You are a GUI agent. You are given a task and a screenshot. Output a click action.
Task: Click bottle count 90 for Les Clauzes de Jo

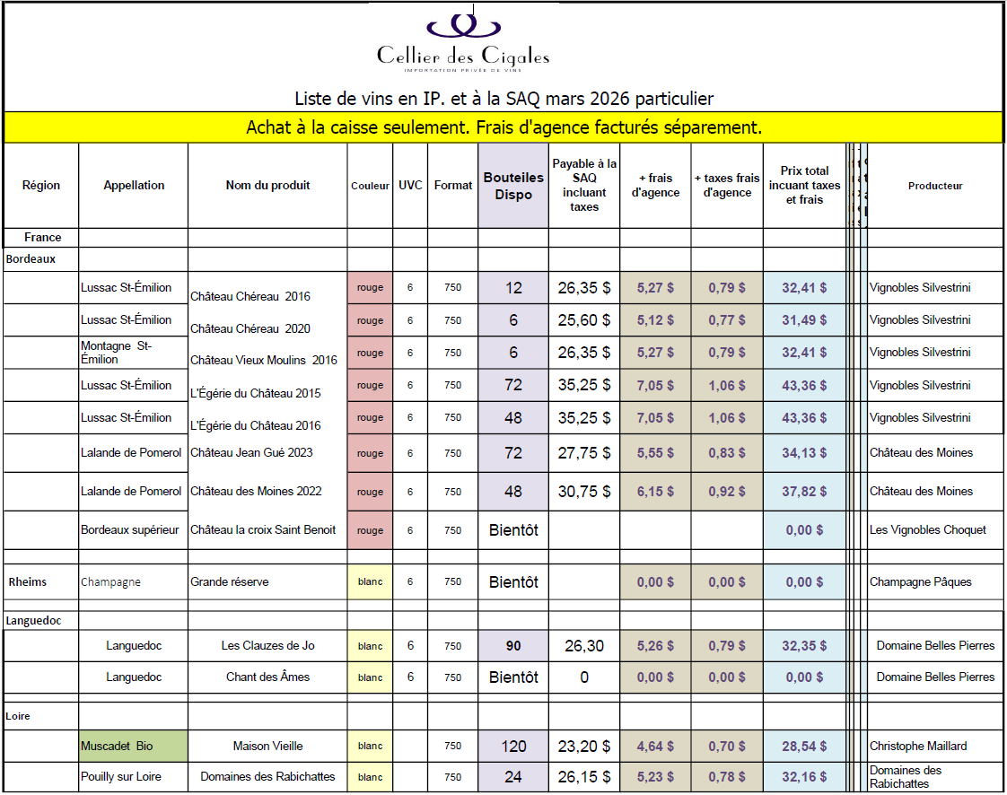(x=513, y=645)
